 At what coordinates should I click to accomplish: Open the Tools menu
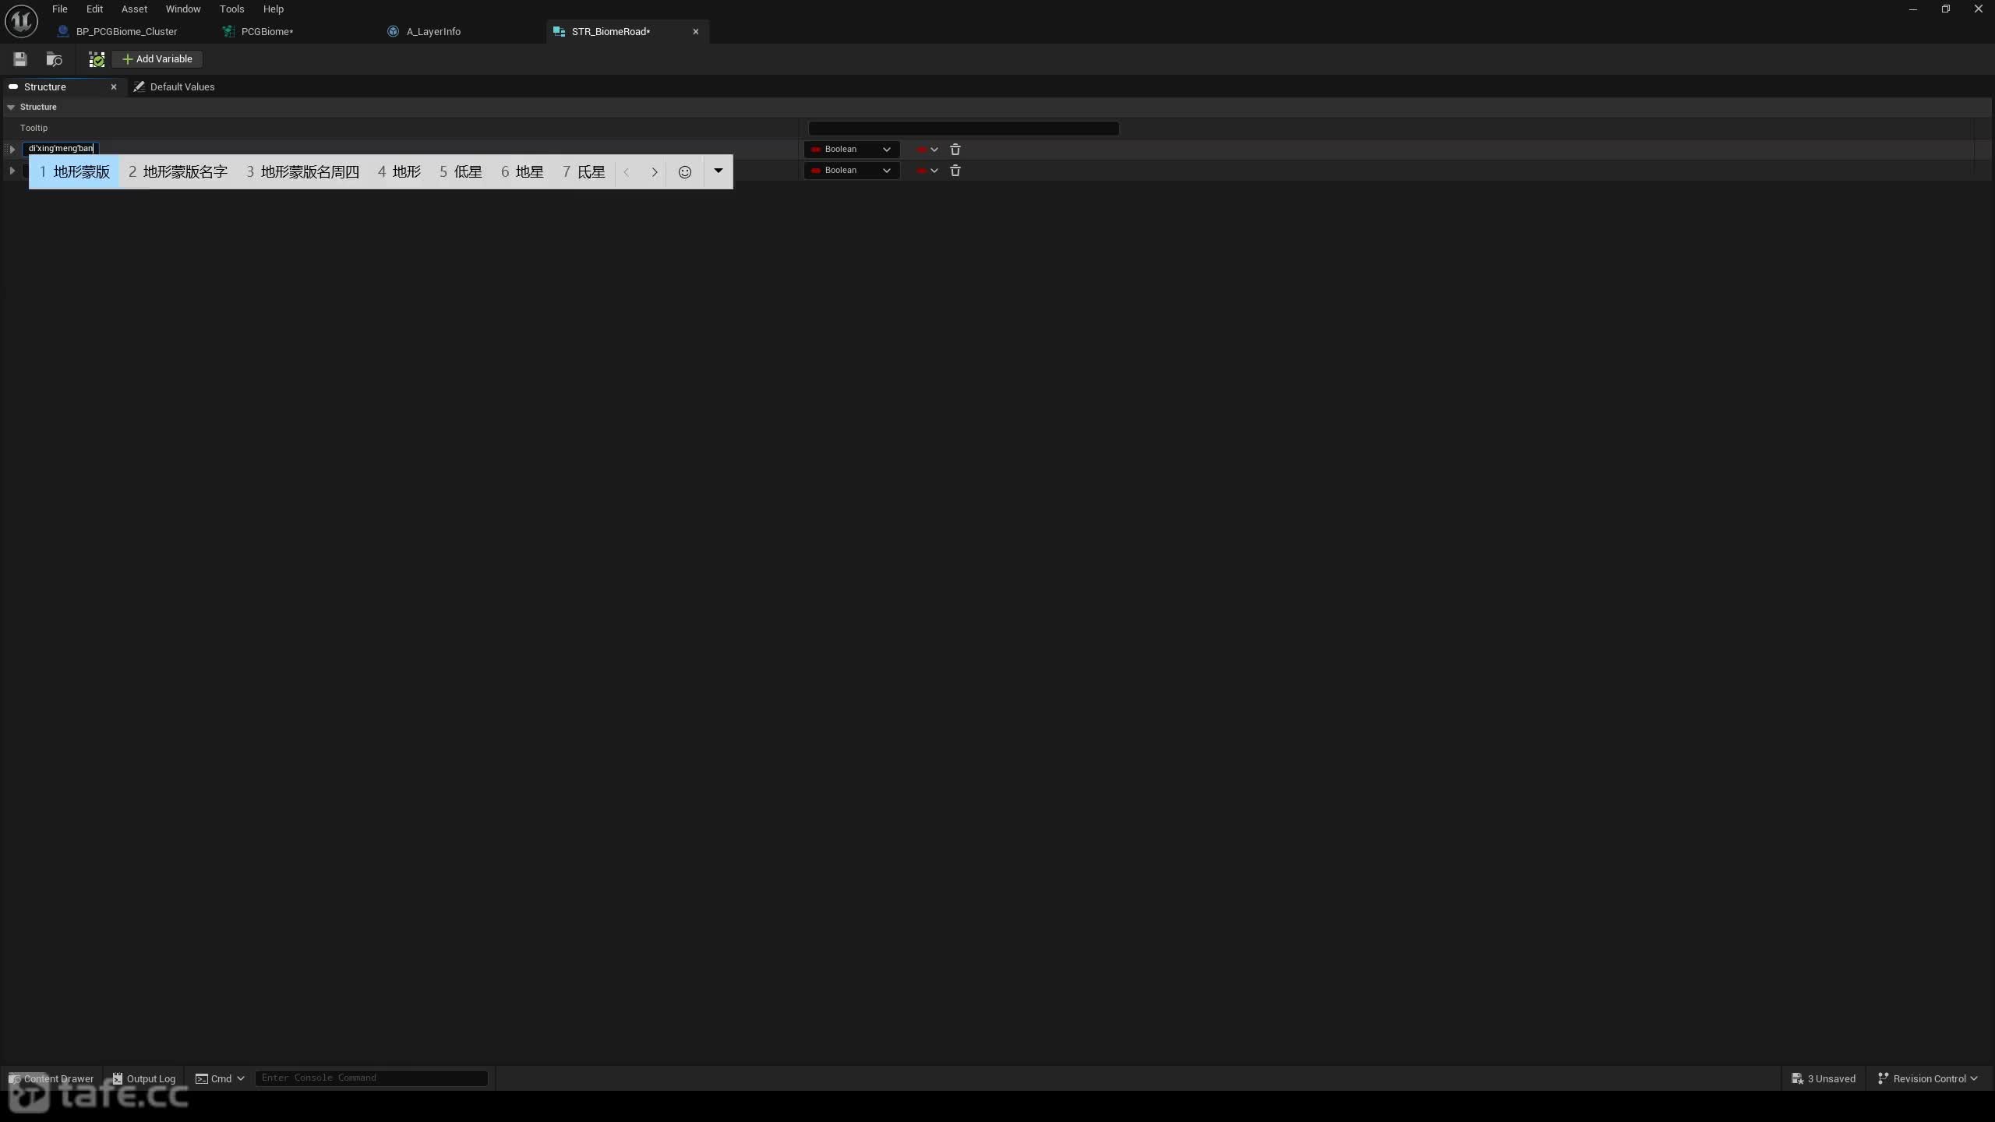pyautogui.click(x=231, y=9)
